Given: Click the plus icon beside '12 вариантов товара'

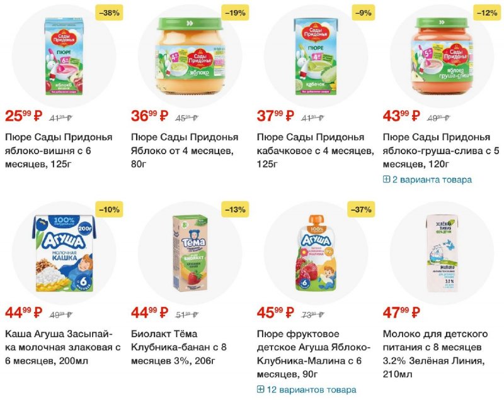Looking at the screenshot, I should (x=261, y=390).
